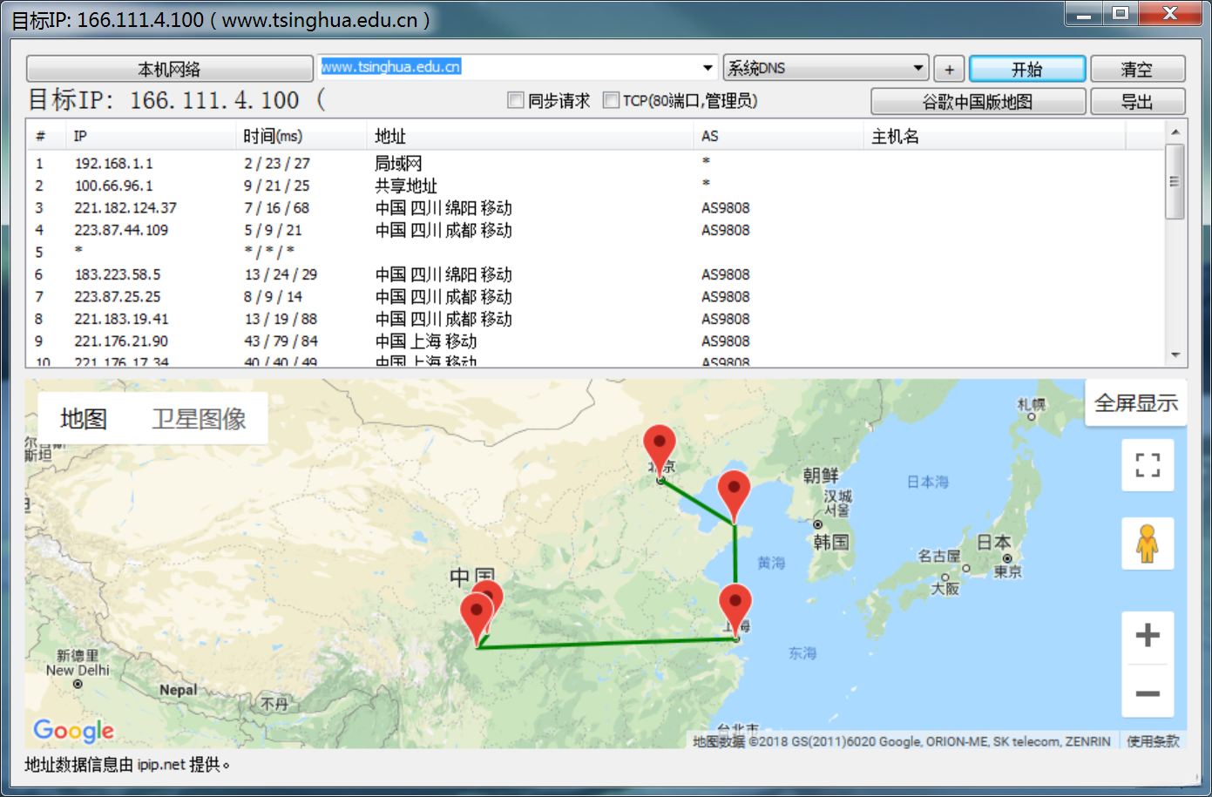This screenshot has width=1212, height=797.
Task: Zoom out the map with minus icon
Action: click(x=1148, y=692)
